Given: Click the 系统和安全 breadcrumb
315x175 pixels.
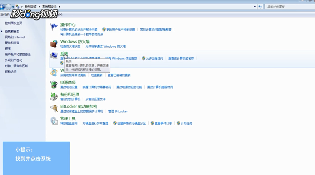Looking at the screenshot, I should (49, 7).
